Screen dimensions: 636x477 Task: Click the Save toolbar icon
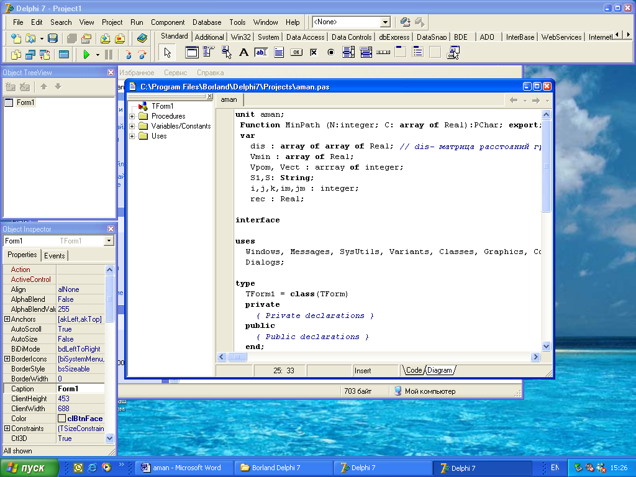pos(53,39)
